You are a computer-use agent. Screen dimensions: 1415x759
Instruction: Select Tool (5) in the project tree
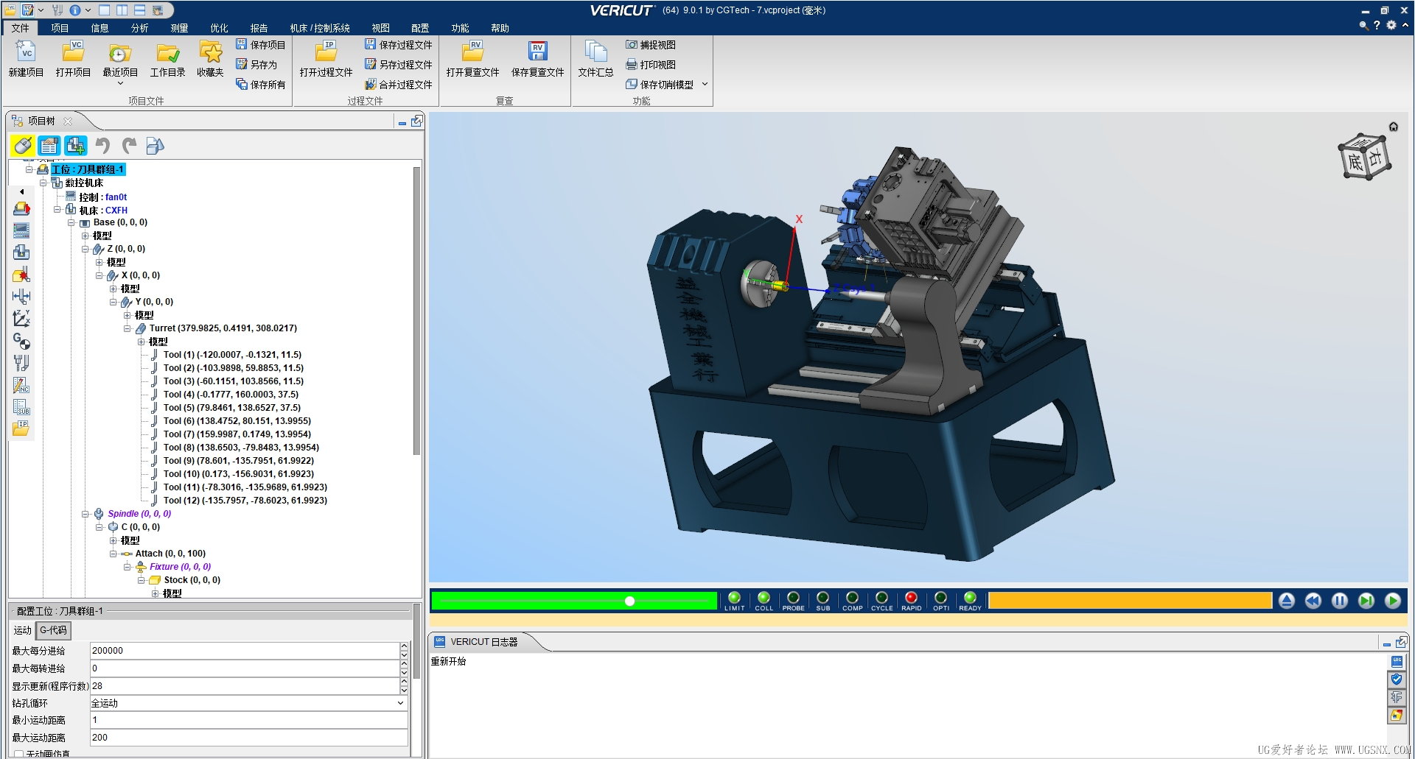(x=231, y=408)
